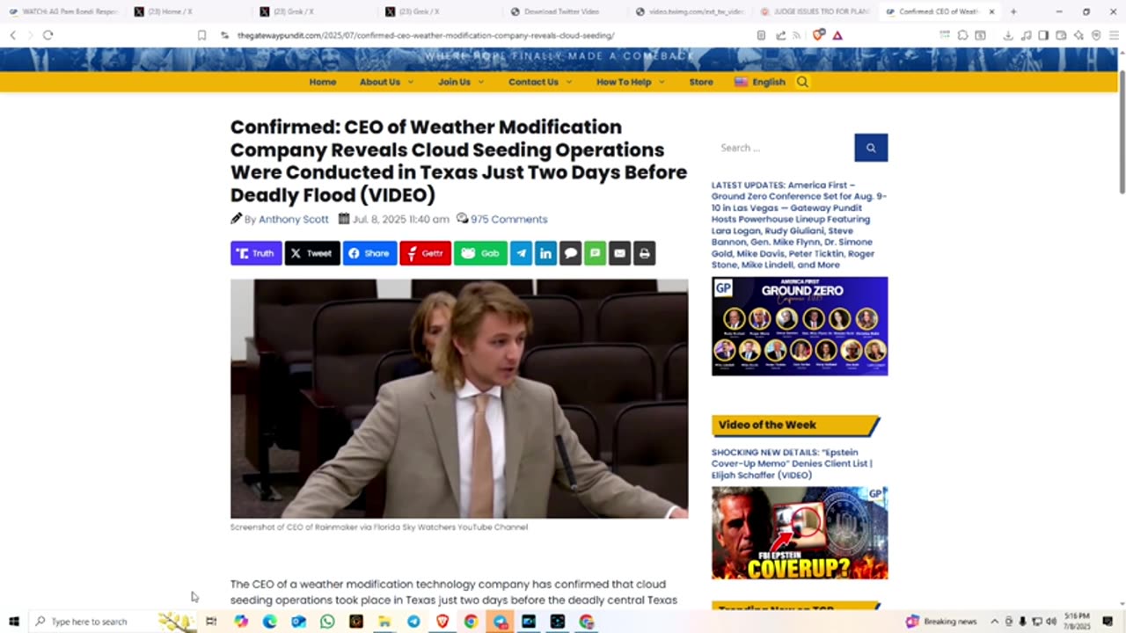Open the English language selector

760,82
